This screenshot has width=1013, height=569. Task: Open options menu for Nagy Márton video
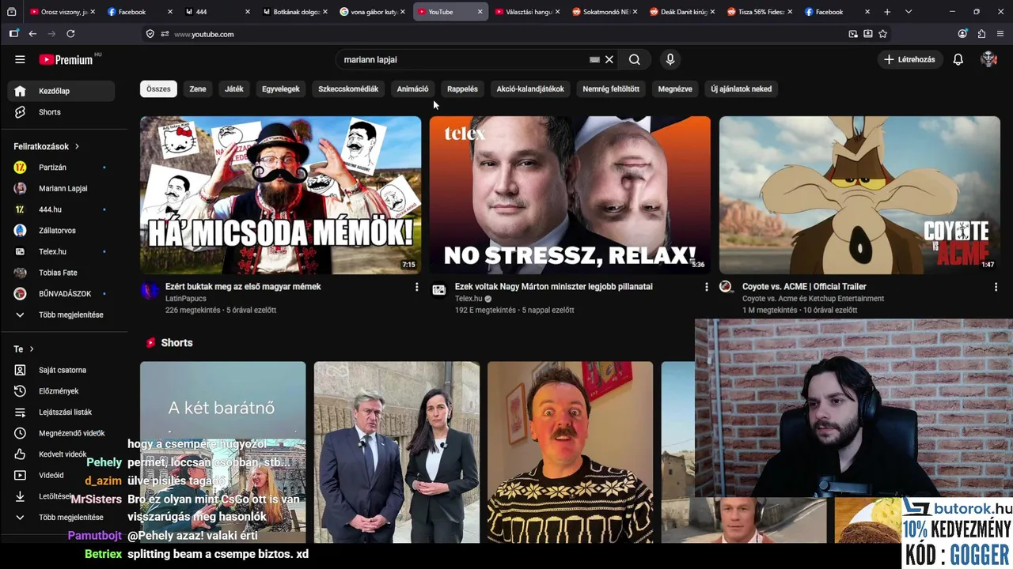[707, 287]
